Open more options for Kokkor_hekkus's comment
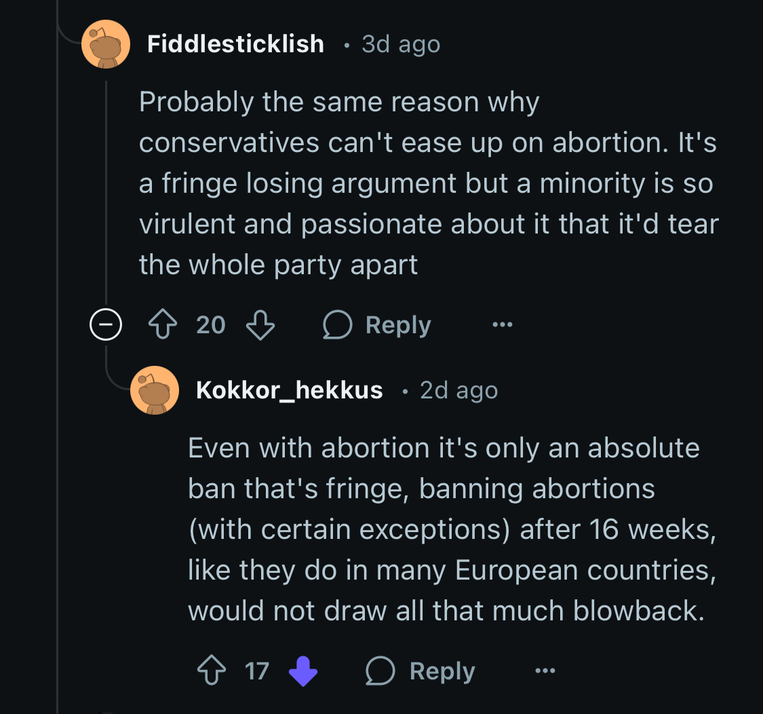The image size is (763, 714). click(x=545, y=671)
